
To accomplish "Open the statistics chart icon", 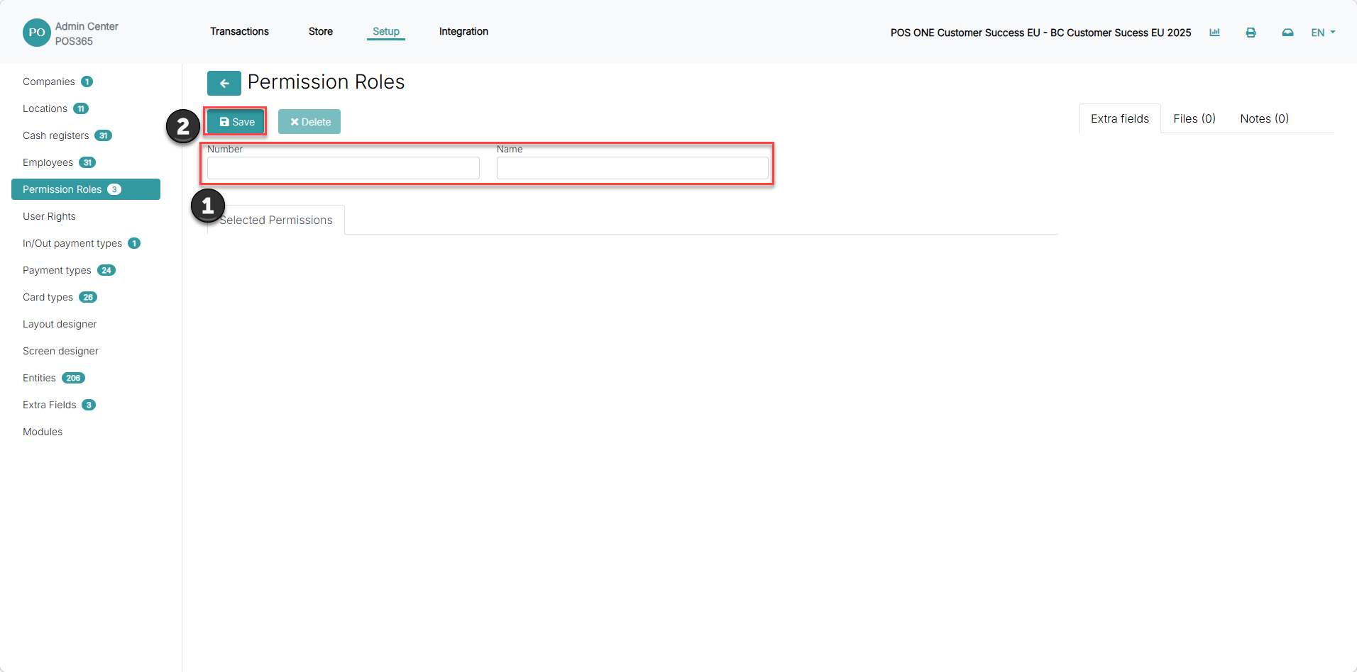I will click(x=1214, y=33).
